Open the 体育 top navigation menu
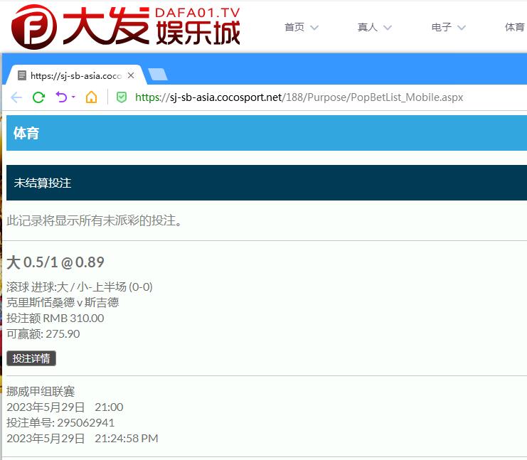Viewport: 527px width, 460px height. click(x=515, y=27)
